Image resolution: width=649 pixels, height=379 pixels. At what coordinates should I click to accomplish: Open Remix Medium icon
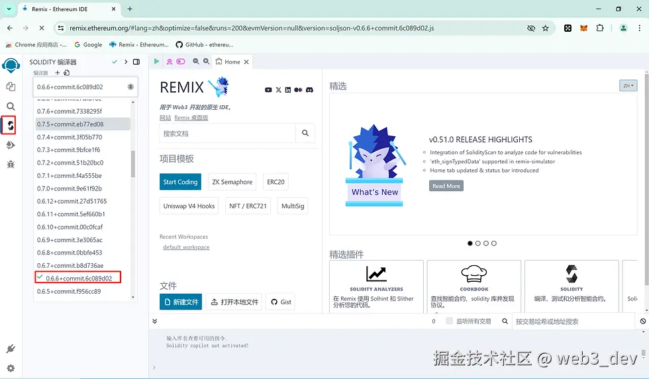click(x=298, y=90)
